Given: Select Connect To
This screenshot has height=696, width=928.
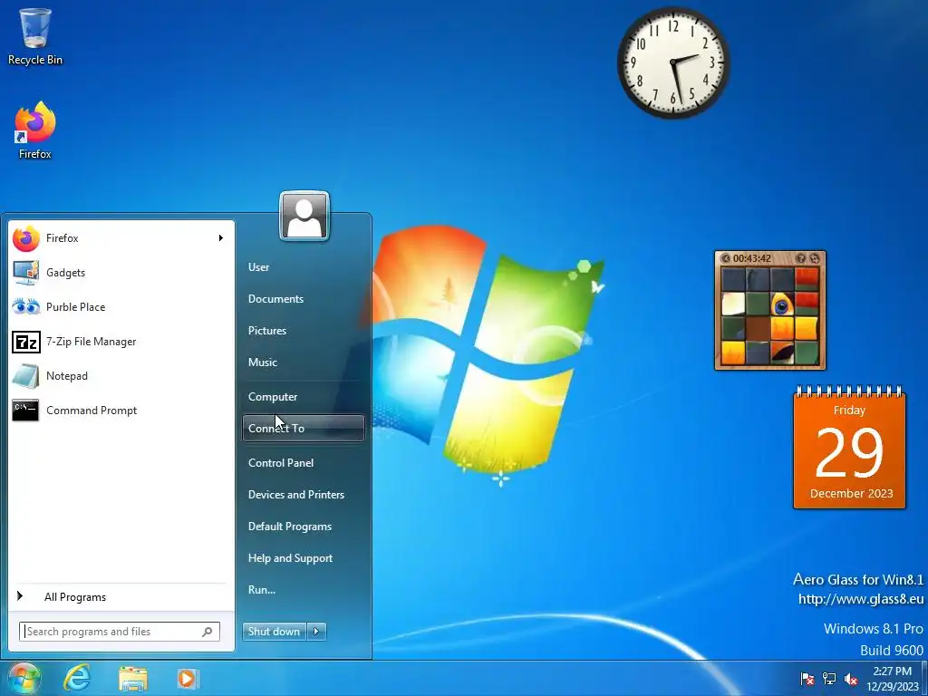Looking at the screenshot, I should [303, 429].
